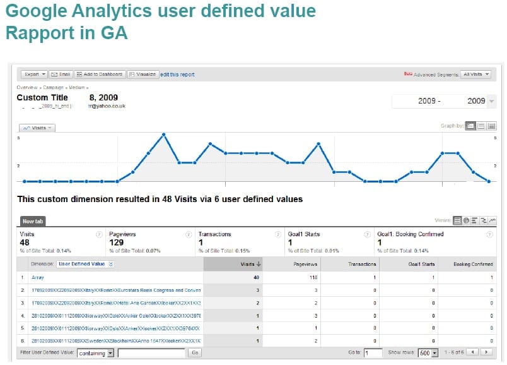Screen dimensions: 507x365
Task: Click Array row pageviews value 118
Action: point(313,278)
